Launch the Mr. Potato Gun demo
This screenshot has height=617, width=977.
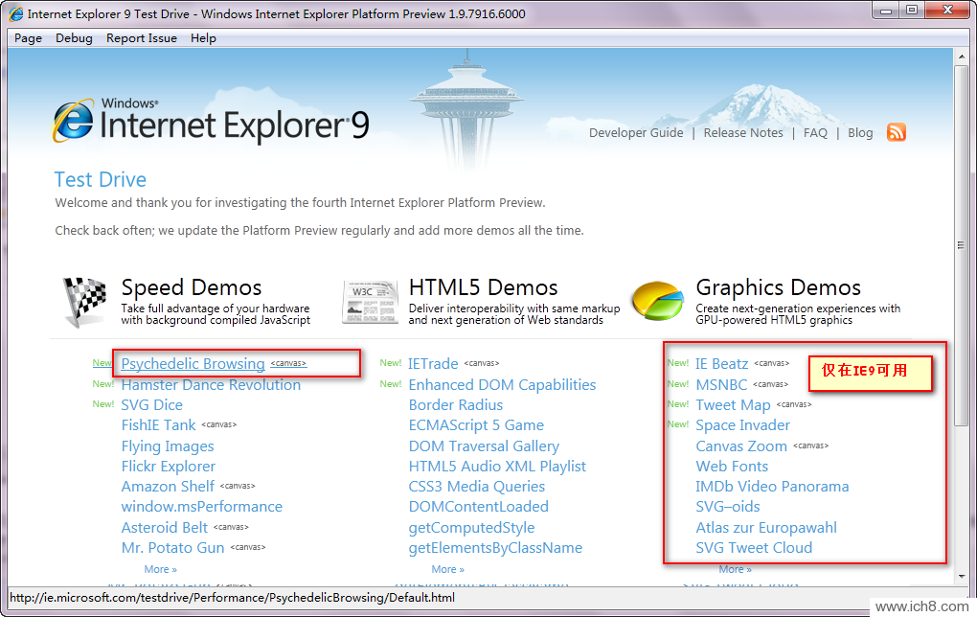(x=172, y=548)
